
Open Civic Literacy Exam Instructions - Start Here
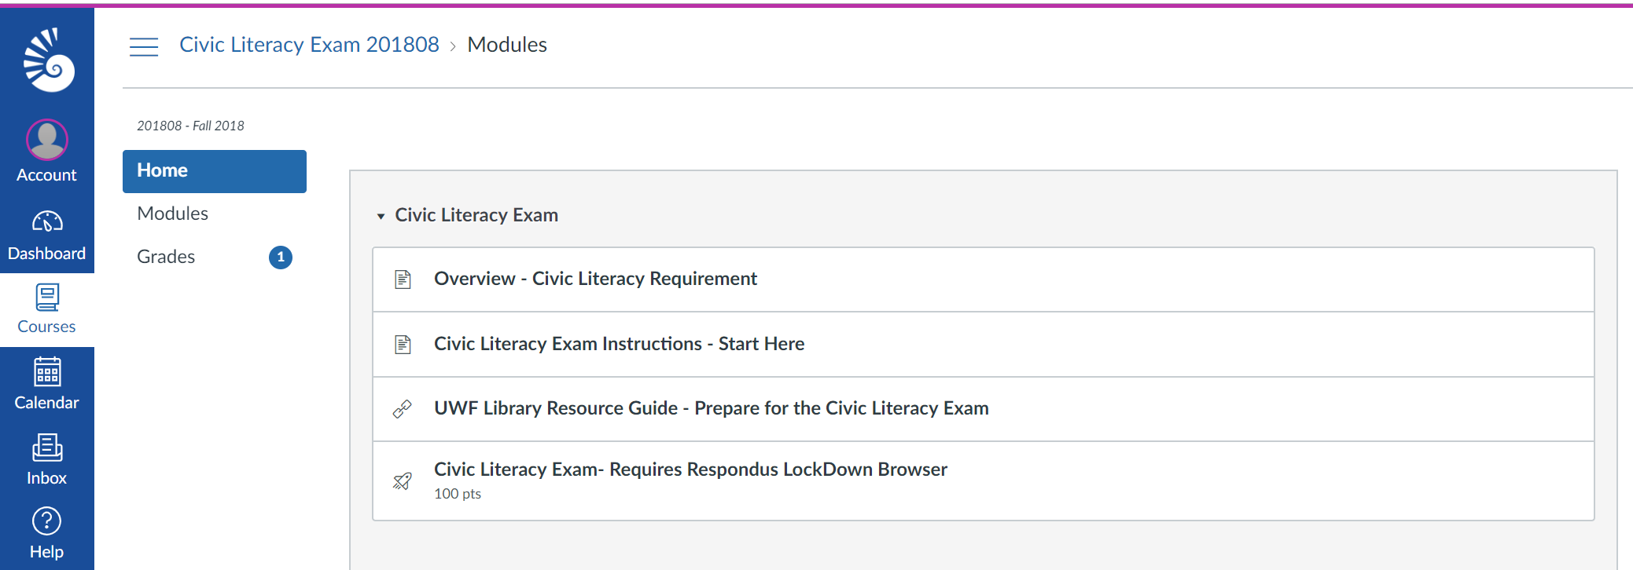pyautogui.click(x=619, y=344)
